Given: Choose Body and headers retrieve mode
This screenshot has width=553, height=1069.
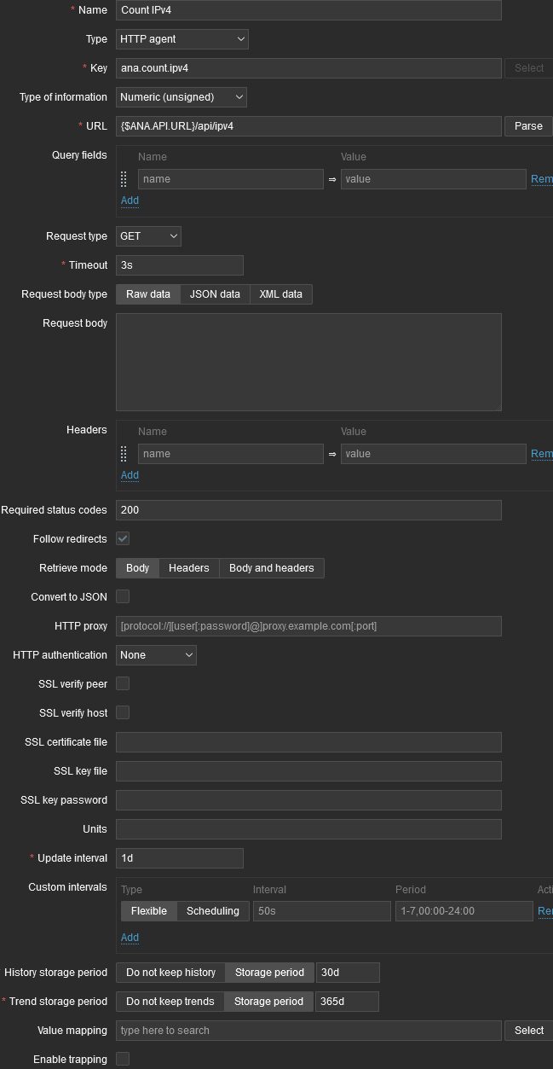Looking at the screenshot, I should (271, 568).
